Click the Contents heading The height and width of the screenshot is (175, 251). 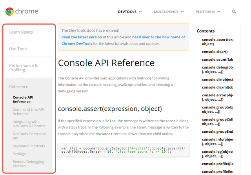pyautogui.click(x=206, y=31)
